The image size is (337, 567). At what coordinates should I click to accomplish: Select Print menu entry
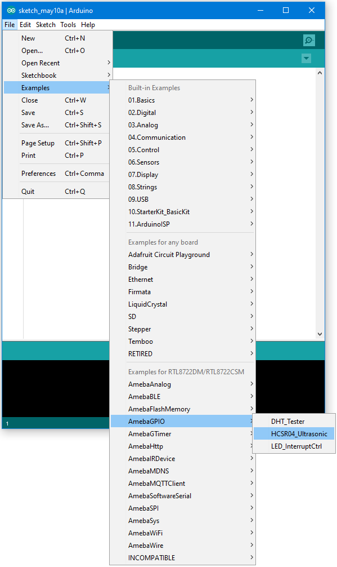[x=57, y=156]
